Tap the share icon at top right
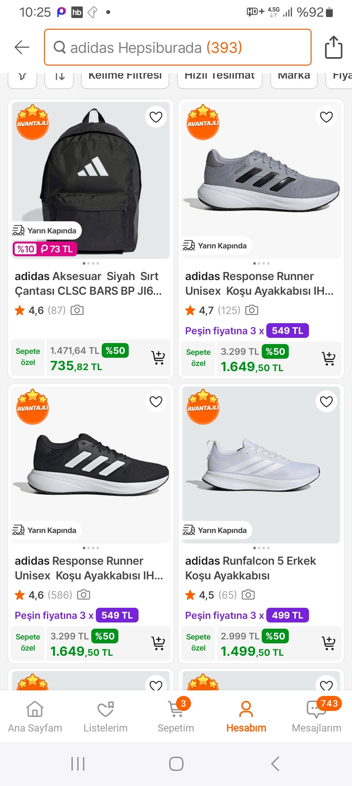352x786 pixels. pyautogui.click(x=333, y=48)
